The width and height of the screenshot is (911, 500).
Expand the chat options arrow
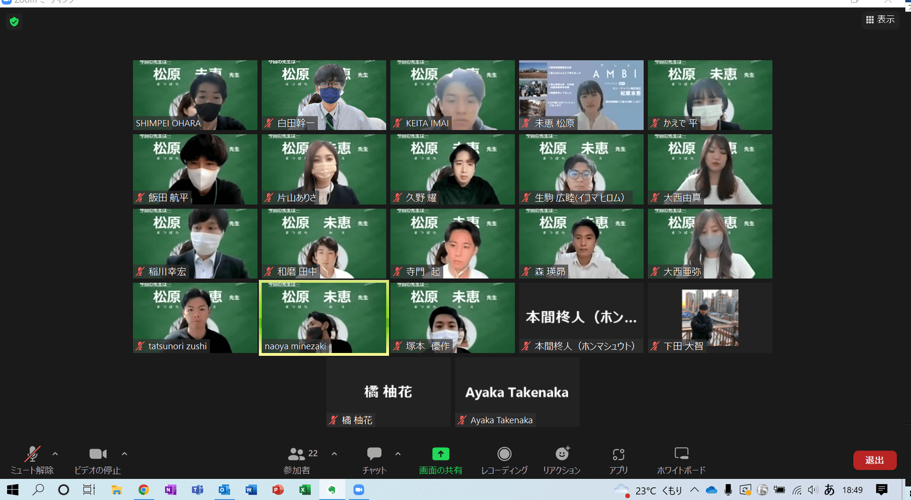point(398,454)
